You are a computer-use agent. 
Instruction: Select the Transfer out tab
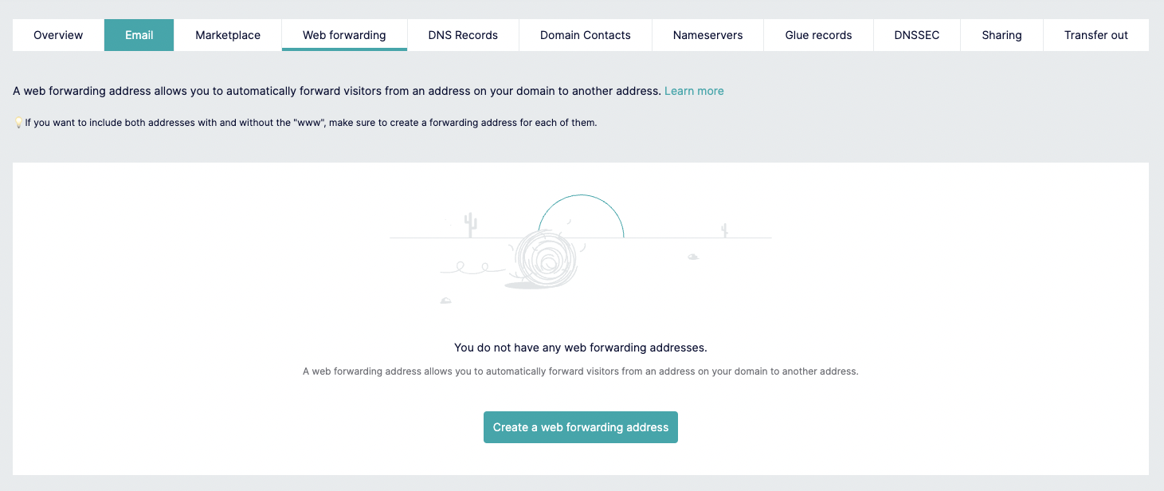click(1096, 35)
